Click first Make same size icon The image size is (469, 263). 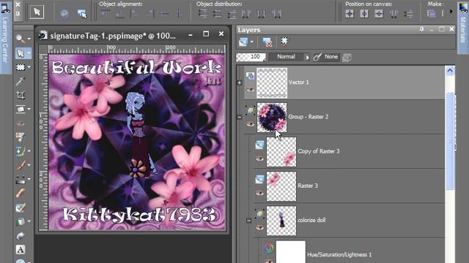(x=432, y=14)
